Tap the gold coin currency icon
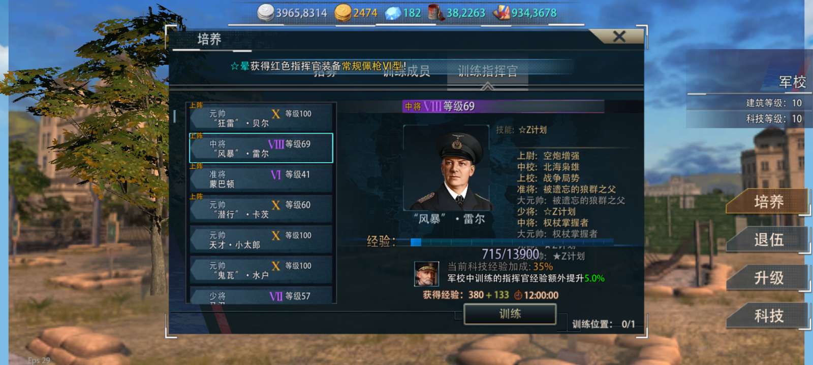The height and width of the screenshot is (365, 813). pos(343,13)
